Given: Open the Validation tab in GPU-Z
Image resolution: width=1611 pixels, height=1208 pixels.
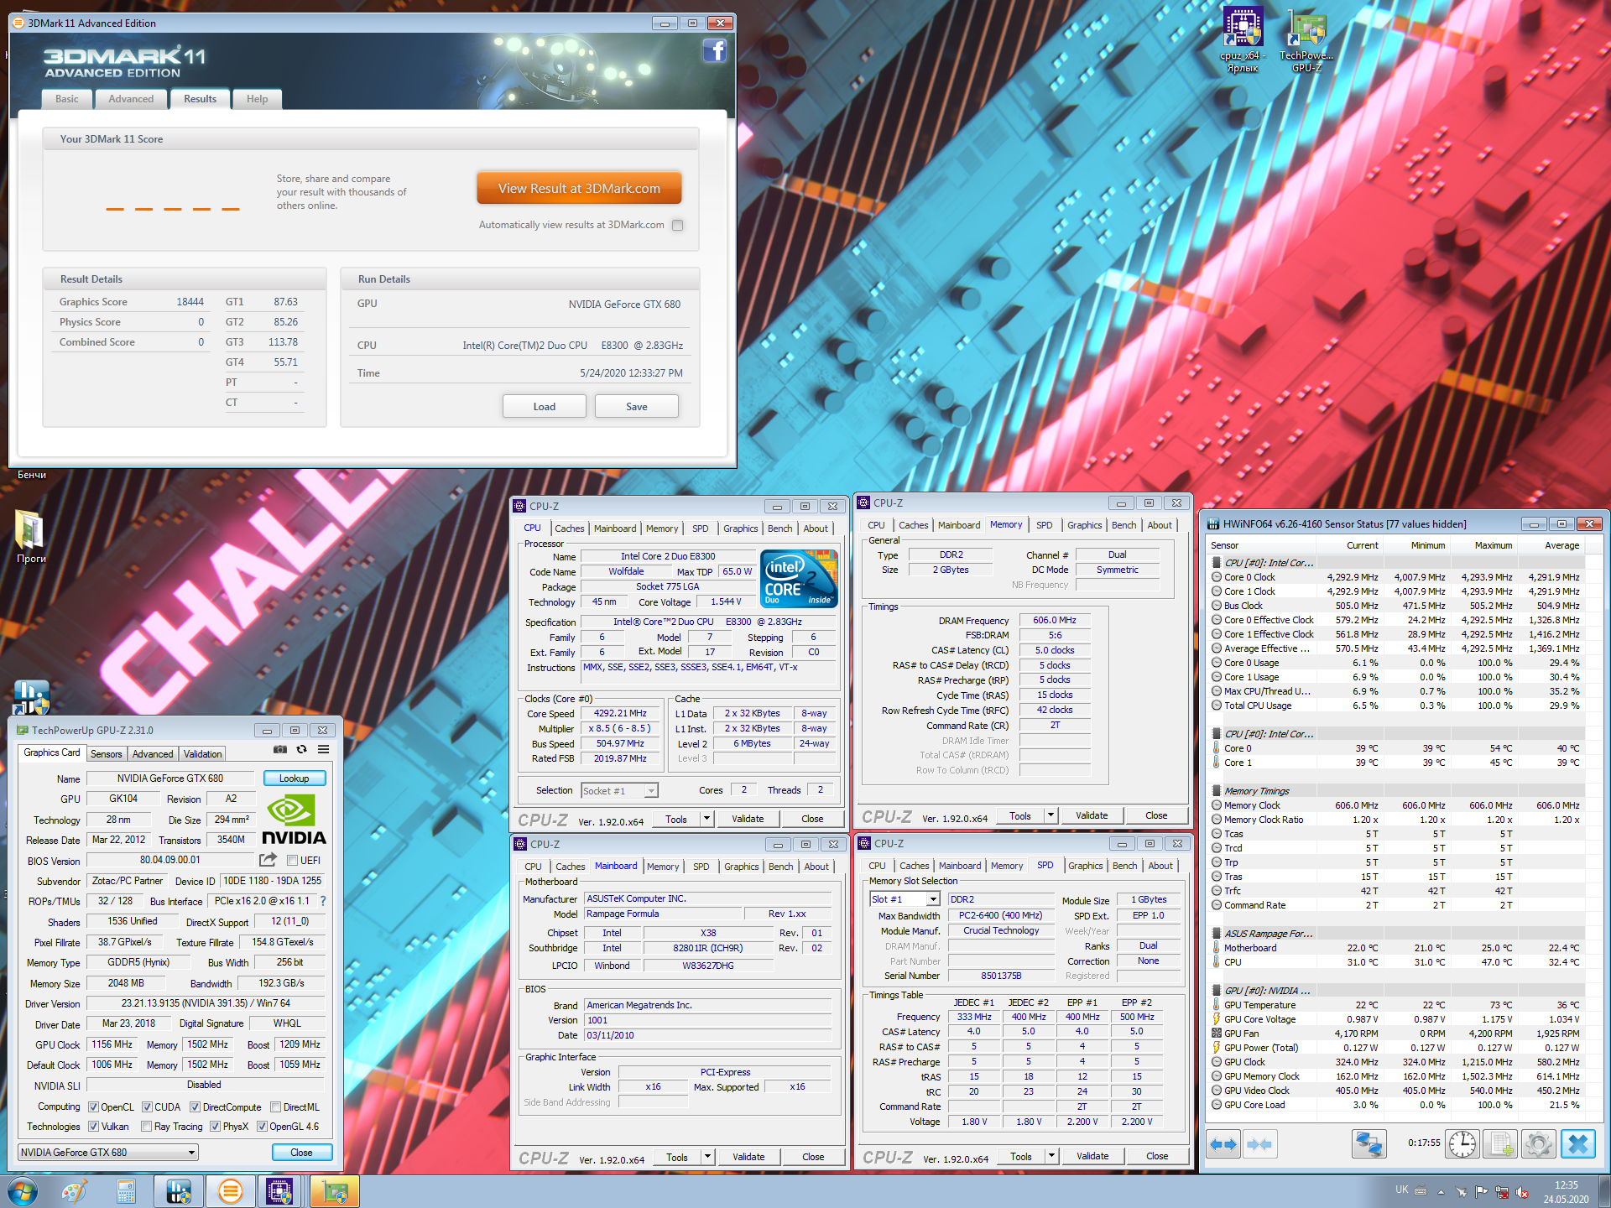Looking at the screenshot, I should pos(203,754).
